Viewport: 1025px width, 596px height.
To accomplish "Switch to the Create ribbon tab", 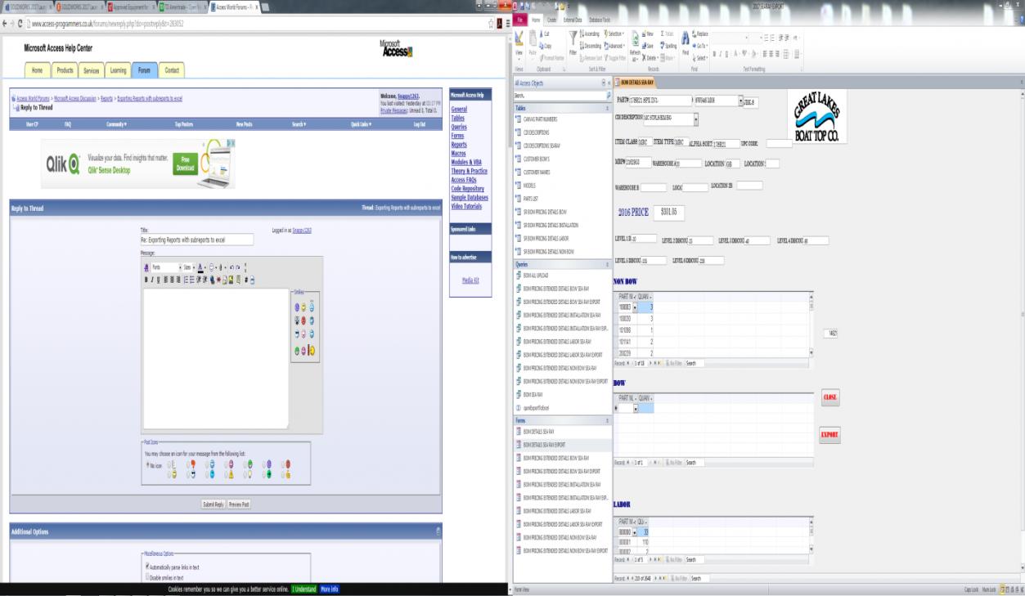I will 551,20.
